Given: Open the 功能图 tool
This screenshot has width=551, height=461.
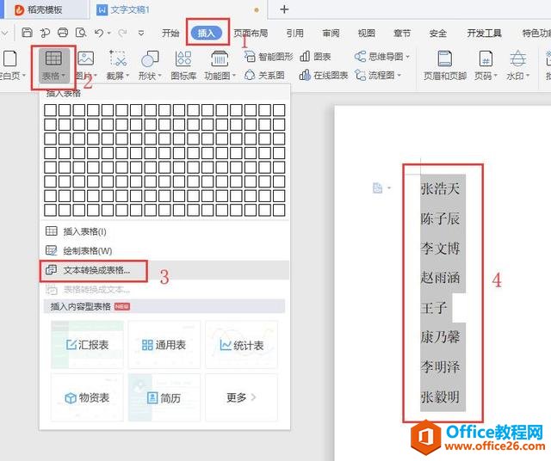Looking at the screenshot, I should 220,65.
